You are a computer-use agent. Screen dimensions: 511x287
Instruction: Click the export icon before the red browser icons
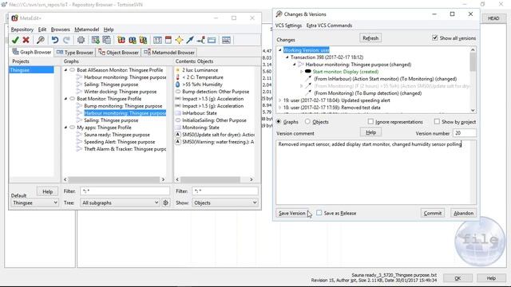click(x=106, y=40)
